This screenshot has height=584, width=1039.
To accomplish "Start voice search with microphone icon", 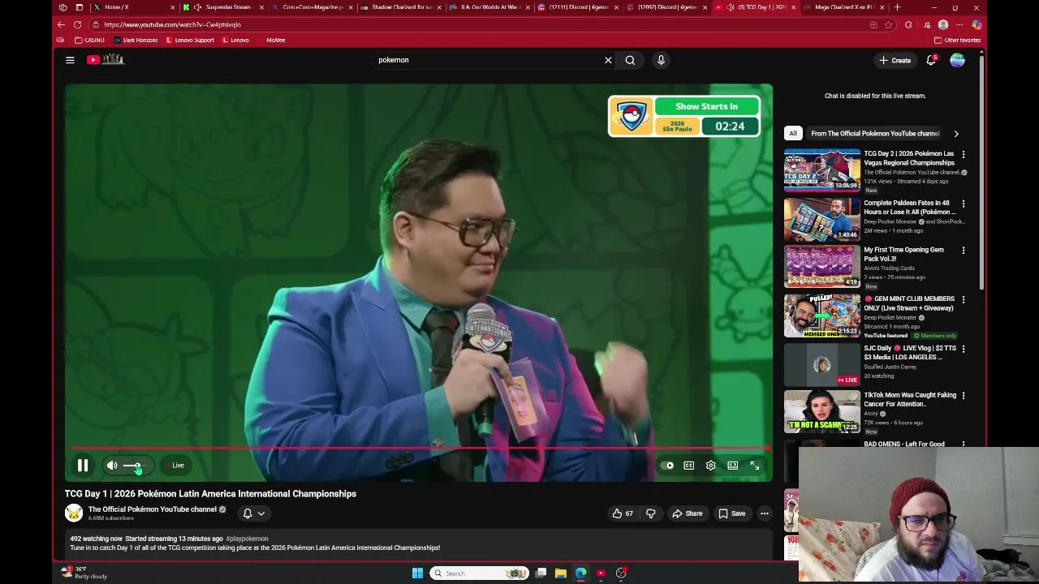I will (661, 60).
